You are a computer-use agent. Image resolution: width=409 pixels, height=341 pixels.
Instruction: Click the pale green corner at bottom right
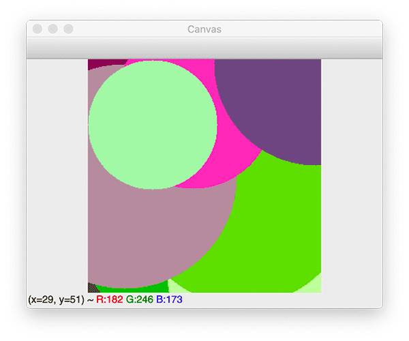312,286
